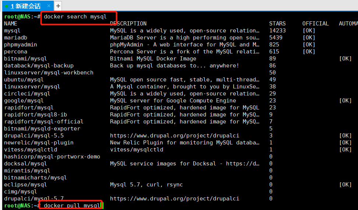Select the 'docksal/mysql' image name

click(25, 164)
